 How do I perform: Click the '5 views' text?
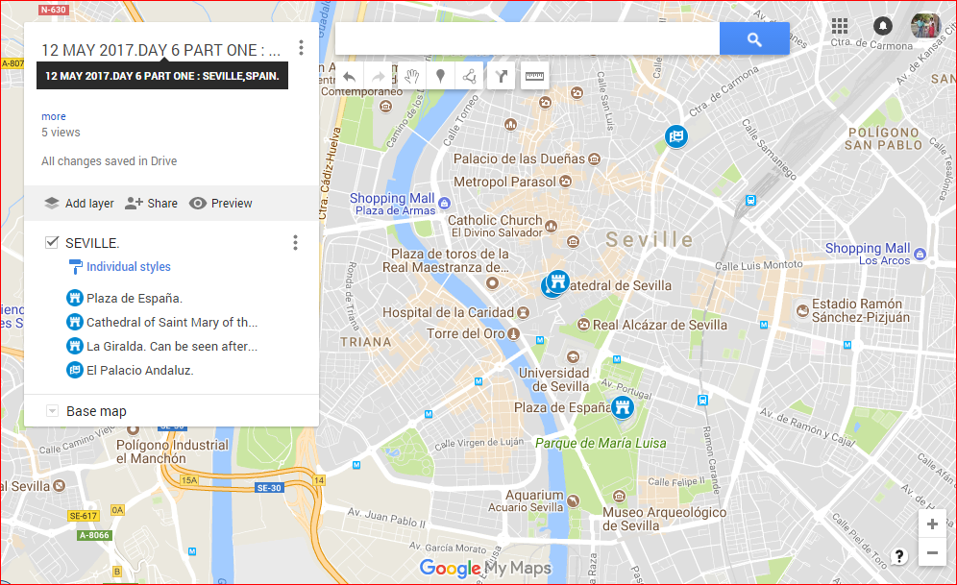[61, 133]
